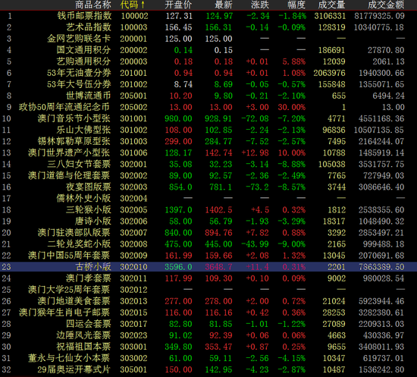Select the 唐诗小版 row name
Viewport: 417px width, 377px height.
pos(93,221)
